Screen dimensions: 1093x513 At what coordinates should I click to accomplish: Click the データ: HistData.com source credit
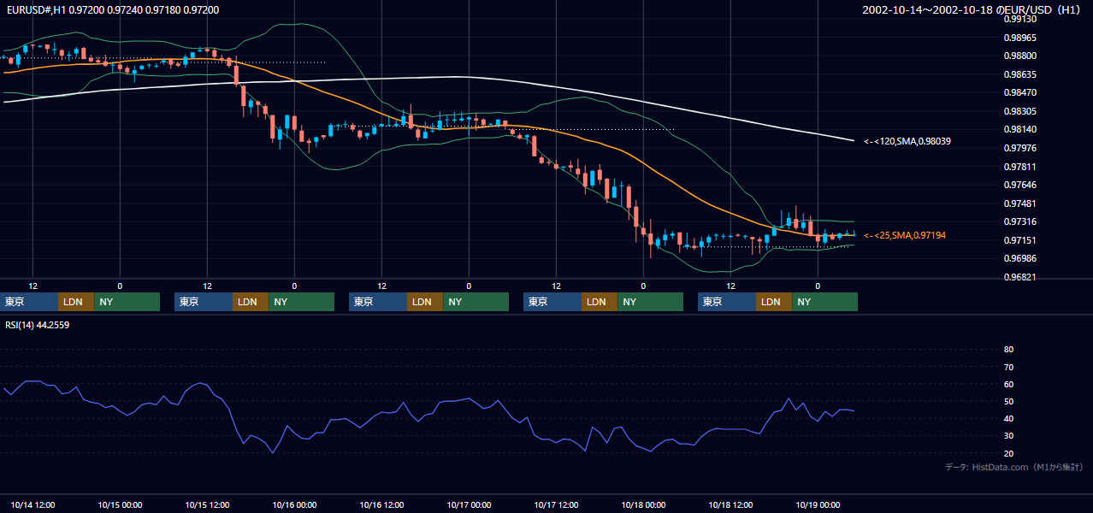pos(1014,468)
